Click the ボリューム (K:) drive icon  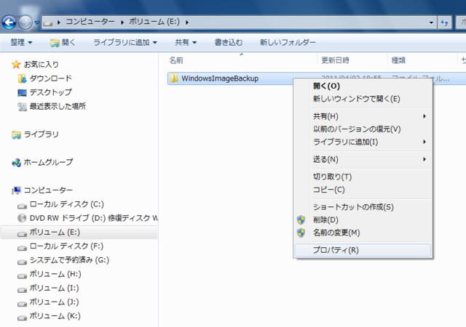pyautogui.click(x=22, y=318)
